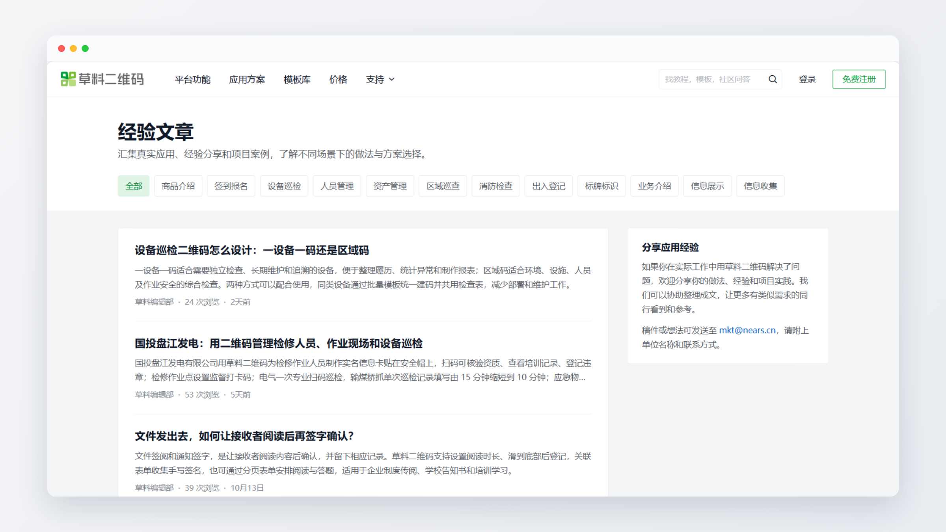Viewport: 946px width, 532px height.
Task: Click the red window close button
Action: 61,48
